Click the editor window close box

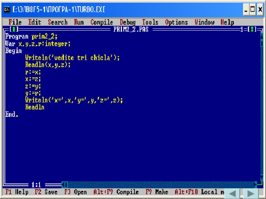click(x=15, y=29)
